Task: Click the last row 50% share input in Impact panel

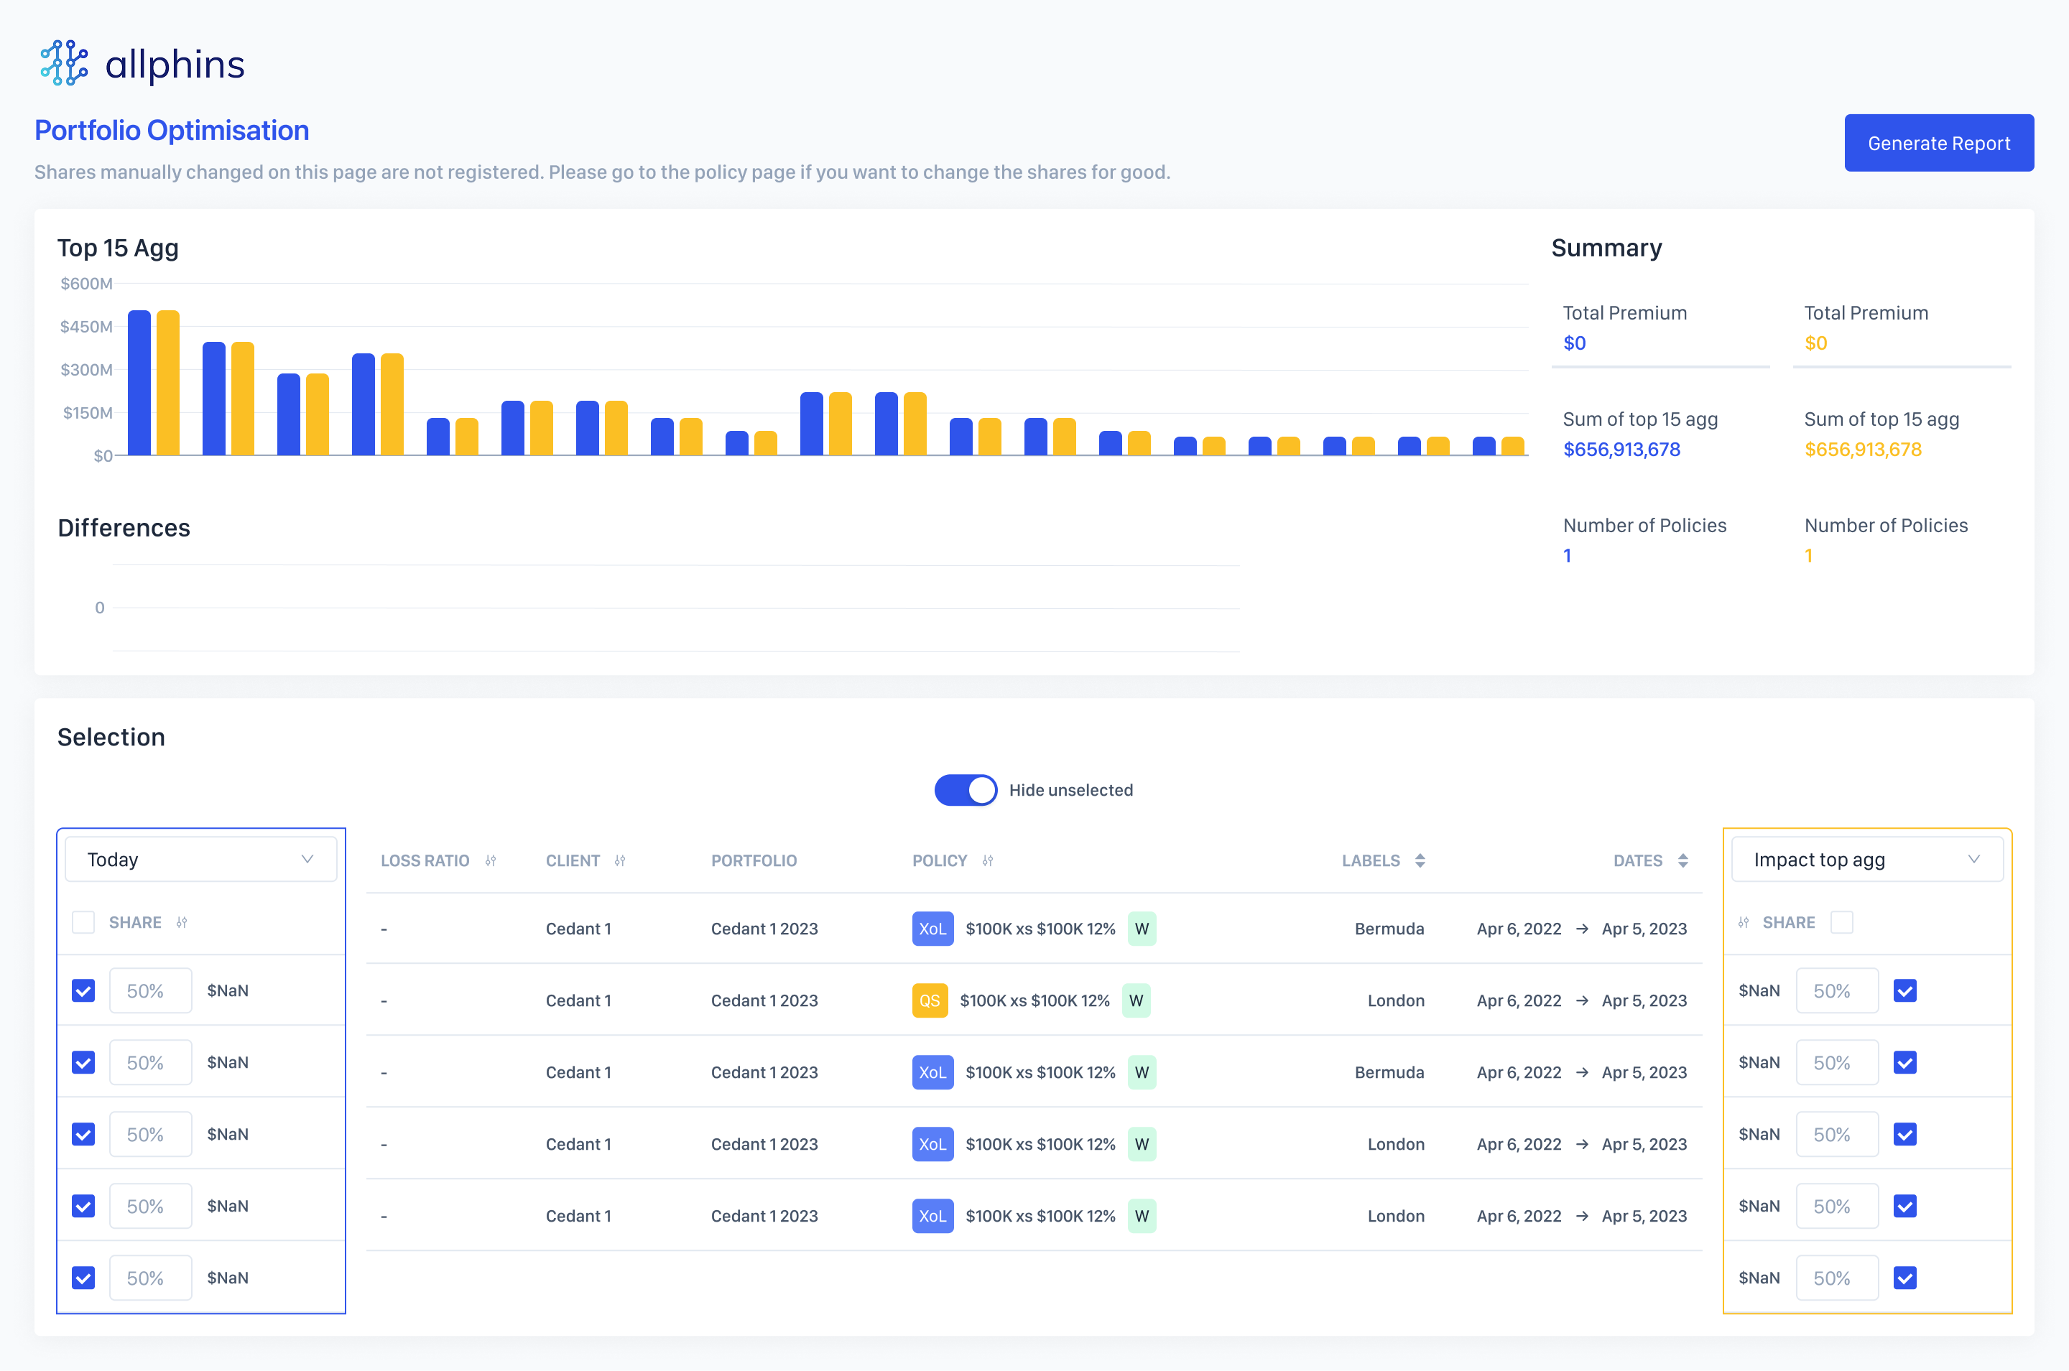Action: 1836,1278
